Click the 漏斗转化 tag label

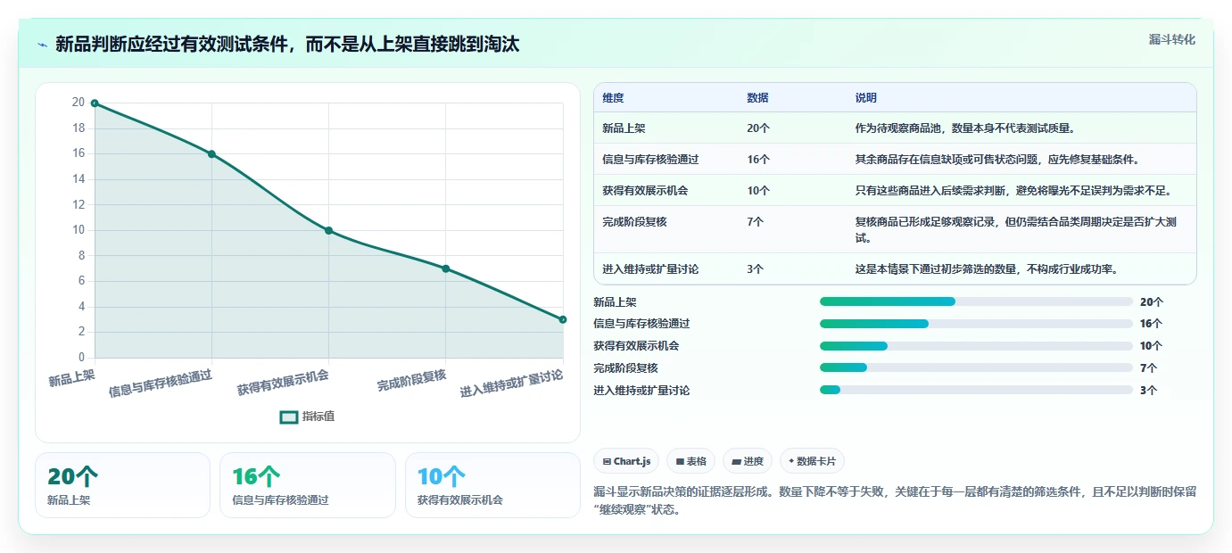[1171, 39]
